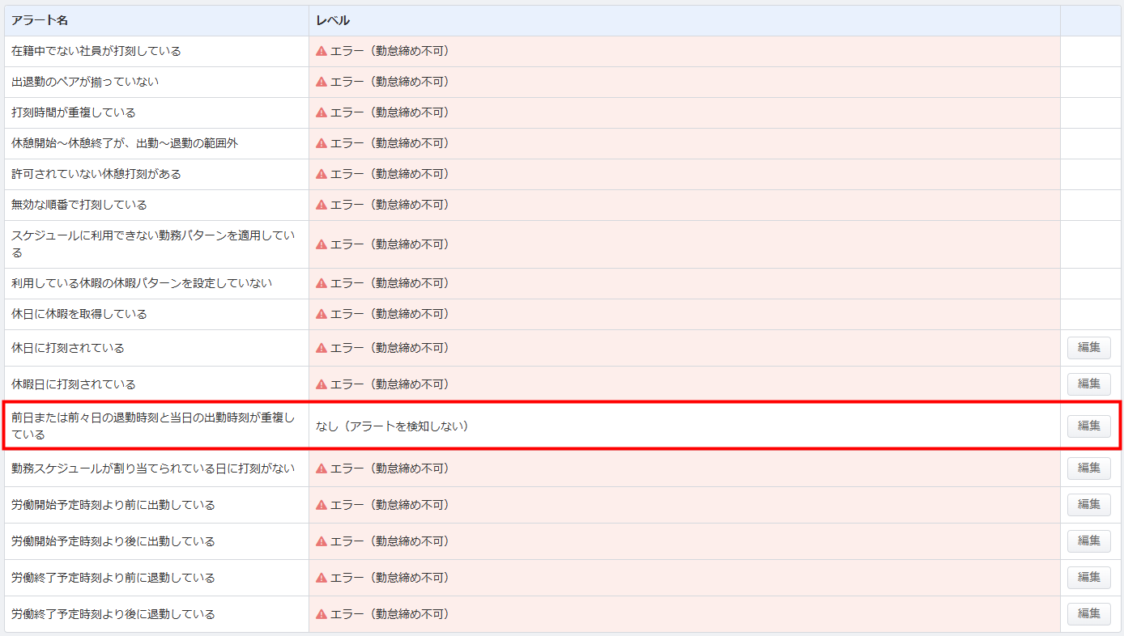Select the なし（アラートを検知しない） level cell
This screenshot has width=1124, height=636.
(393, 426)
